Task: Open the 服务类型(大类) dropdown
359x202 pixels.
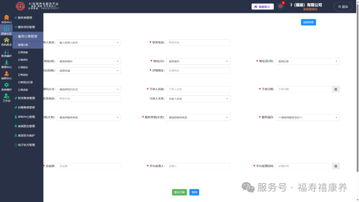Action: click(89, 117)
